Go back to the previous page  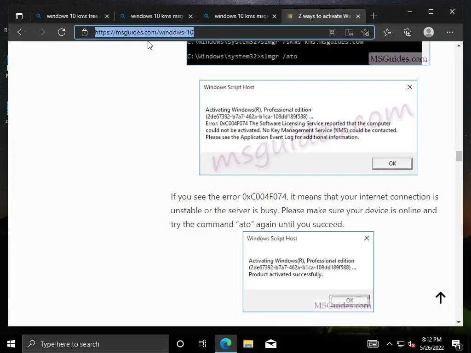(21, 32)
